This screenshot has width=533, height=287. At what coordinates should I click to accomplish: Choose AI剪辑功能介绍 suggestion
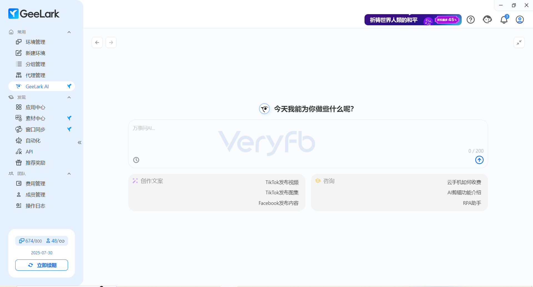(464, 193)
